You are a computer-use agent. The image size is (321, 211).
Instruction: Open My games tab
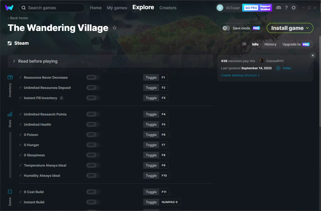(x=117, y=8)
